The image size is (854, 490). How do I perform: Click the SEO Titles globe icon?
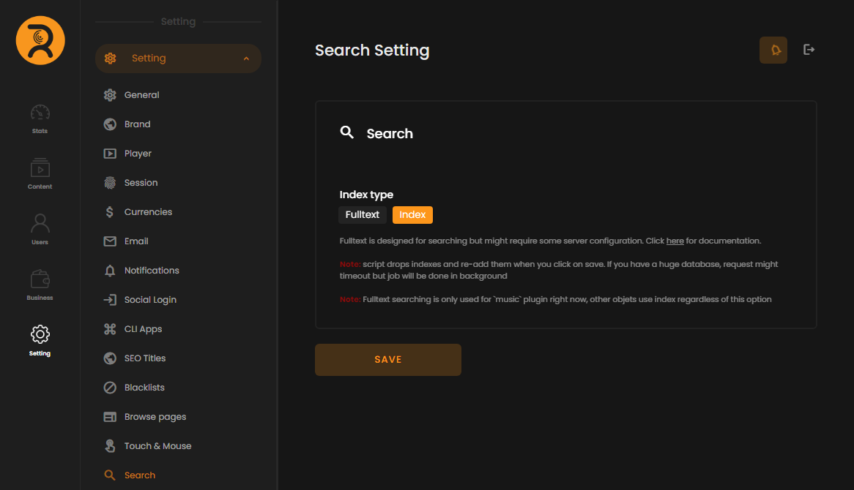[110, 358]
